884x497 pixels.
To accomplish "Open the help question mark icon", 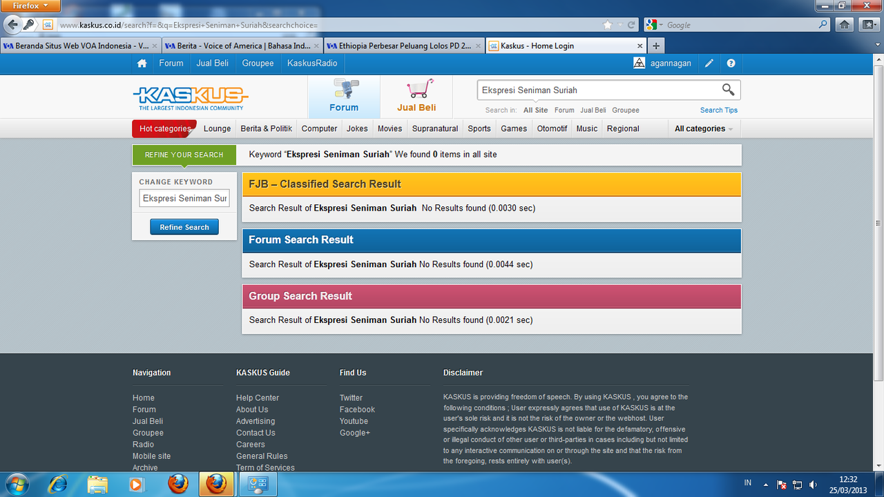I will coord(731,63).
